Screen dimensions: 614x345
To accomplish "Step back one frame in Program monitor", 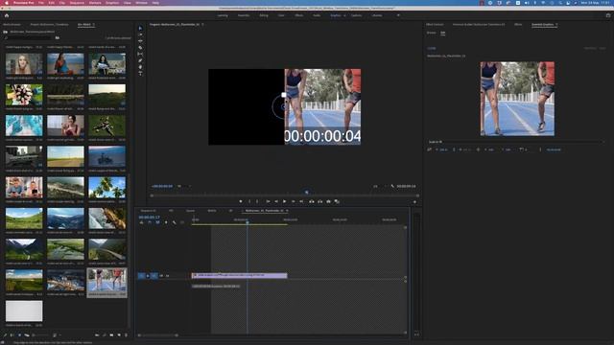I will 276,201.
